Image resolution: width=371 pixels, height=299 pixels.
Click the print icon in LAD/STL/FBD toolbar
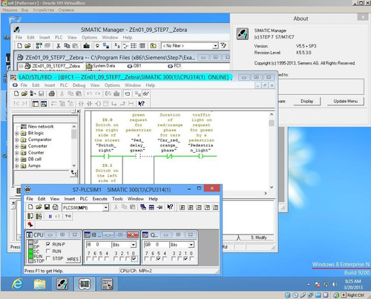tap(51, 93)
